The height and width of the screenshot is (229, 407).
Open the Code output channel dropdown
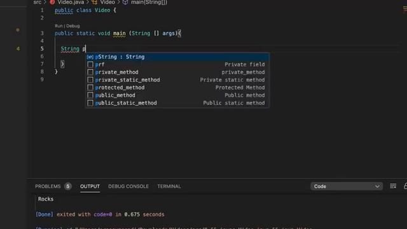click(x=347, y=186)
